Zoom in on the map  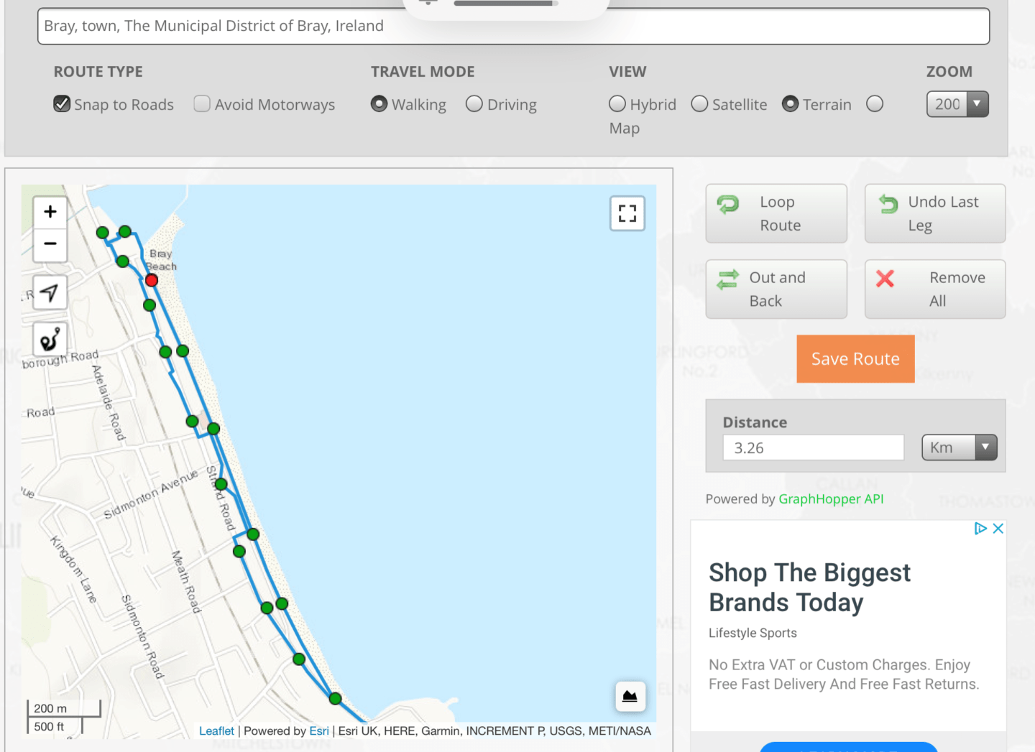(x=50, y=211)
